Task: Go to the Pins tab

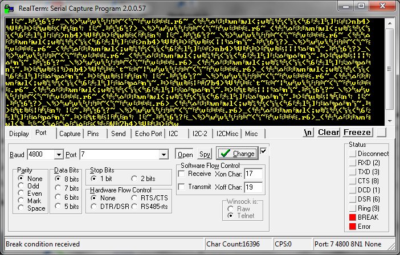Action: coord(93,134)
